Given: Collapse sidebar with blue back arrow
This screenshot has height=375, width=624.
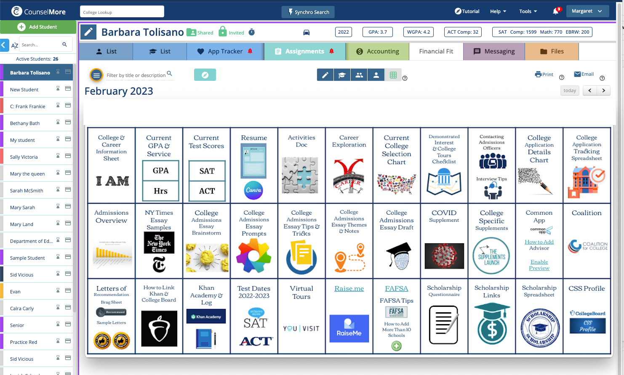Looking at the screenshot, I should [4, 45].
